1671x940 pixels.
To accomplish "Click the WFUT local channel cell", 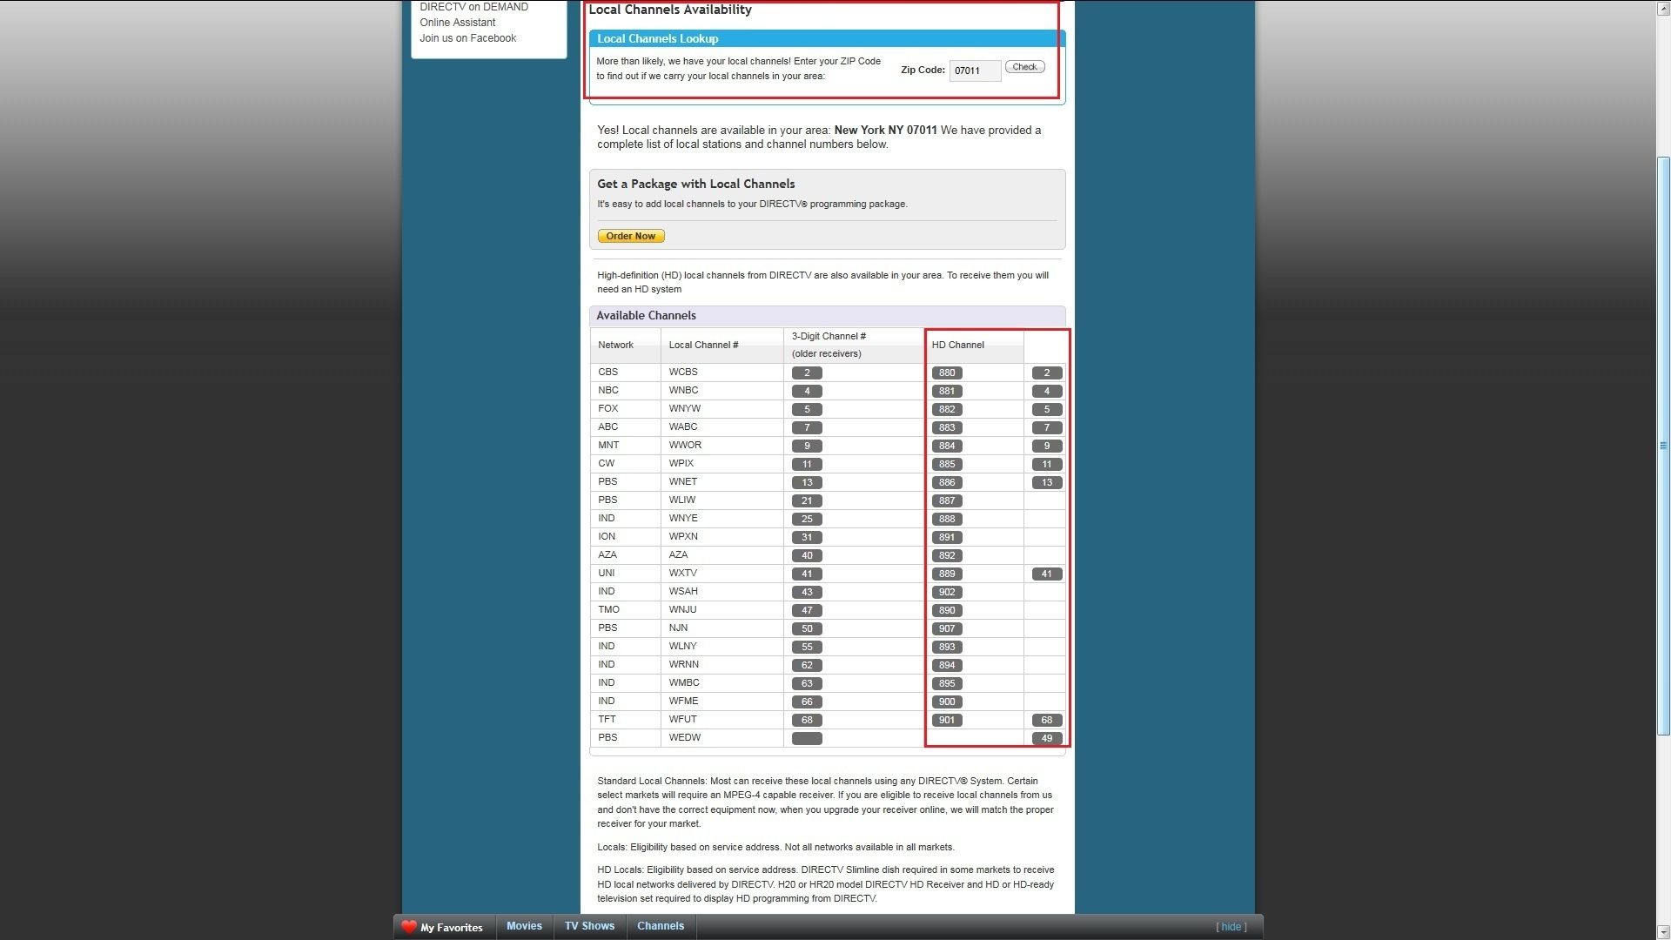I will 722,720.
